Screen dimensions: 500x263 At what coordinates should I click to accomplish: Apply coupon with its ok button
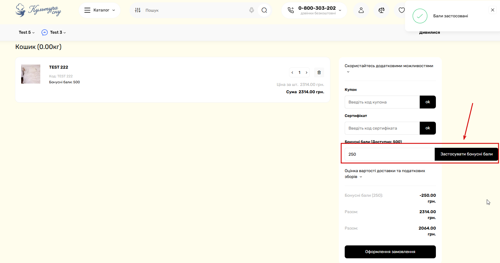click(428, 102)
